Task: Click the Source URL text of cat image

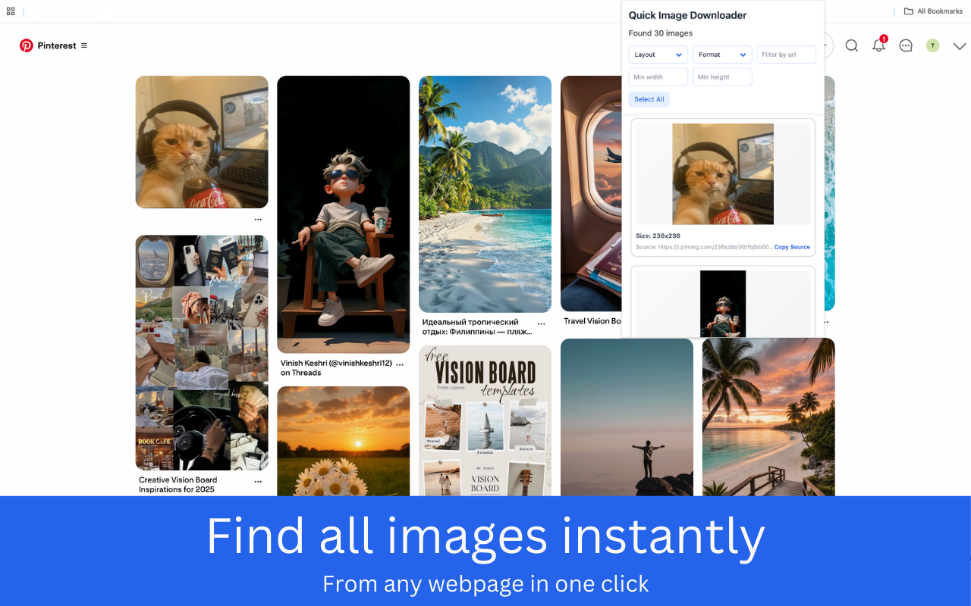Action: pos(703,247)
